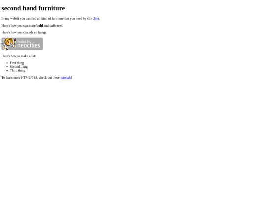Click the bullet before "Third thing"

click(7, 71)
